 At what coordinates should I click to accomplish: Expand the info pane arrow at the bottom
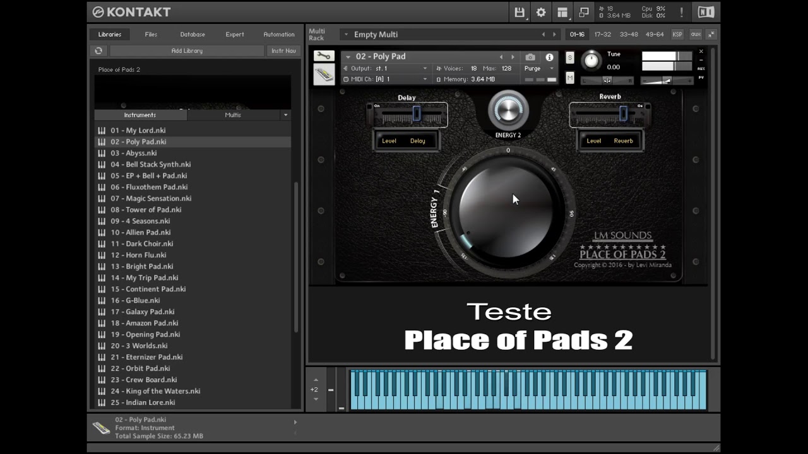coord(295,422)
